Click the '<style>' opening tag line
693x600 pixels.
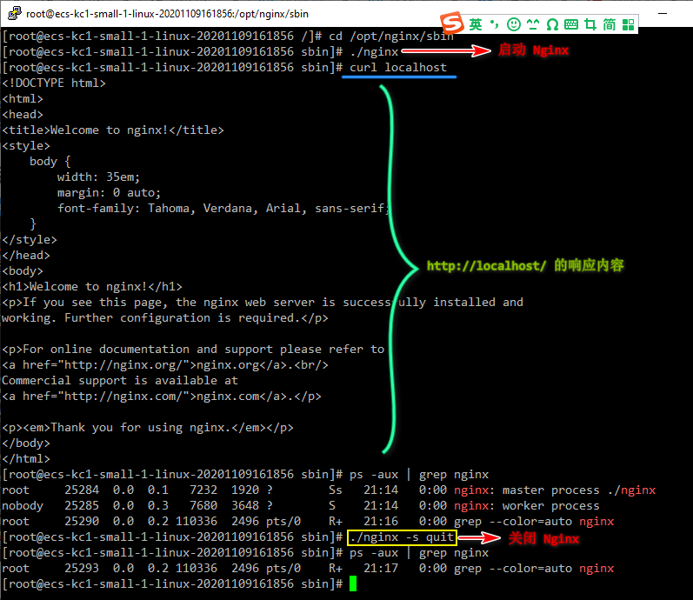26,145
